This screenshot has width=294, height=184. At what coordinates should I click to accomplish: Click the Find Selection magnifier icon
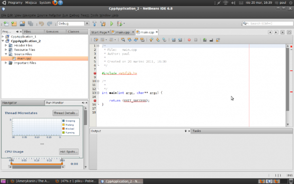click(x=123, y=40)
